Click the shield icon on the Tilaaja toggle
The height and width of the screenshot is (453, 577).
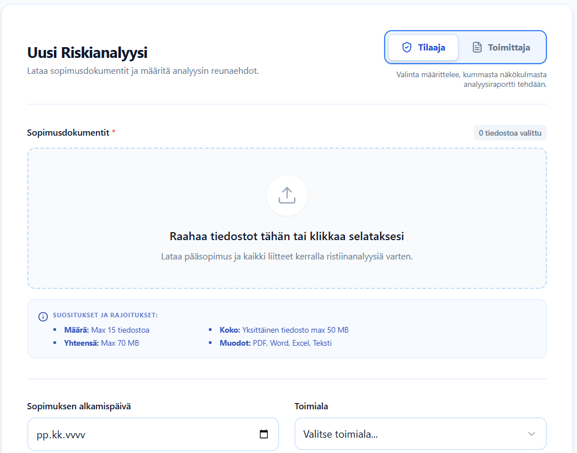[x=407, y=47]
